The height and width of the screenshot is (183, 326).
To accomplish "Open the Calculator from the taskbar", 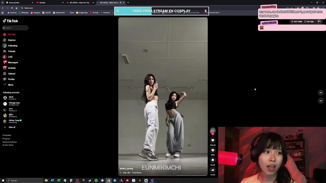I will (x=71, y=180).
